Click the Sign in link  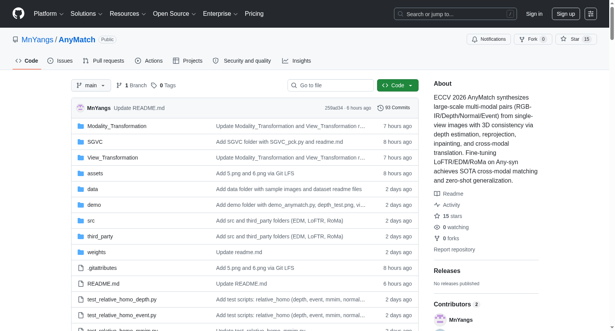tap(534, 14)
